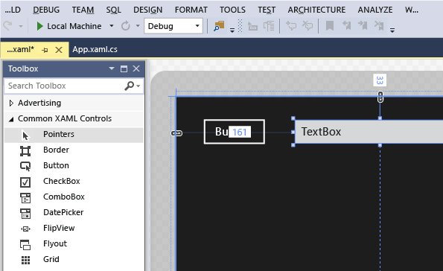
Task: Close the .xaml document tab
Action: coord(59,50)
